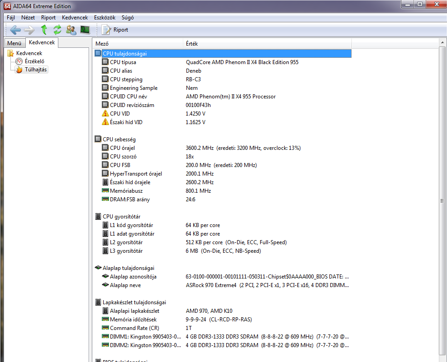Click the CPUID revíziószám chip icon
This screenshot has width=447, height=362.
coord(105,105)
